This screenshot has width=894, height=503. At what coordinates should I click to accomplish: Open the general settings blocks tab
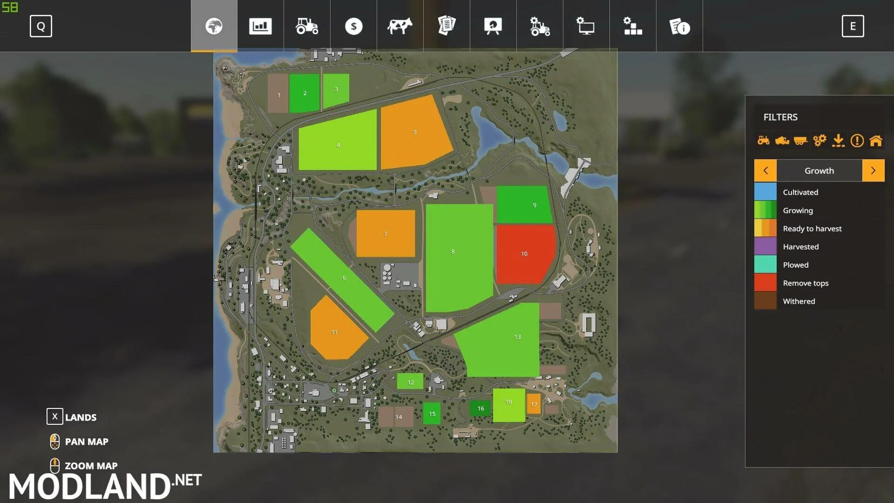tap(633, 26)
